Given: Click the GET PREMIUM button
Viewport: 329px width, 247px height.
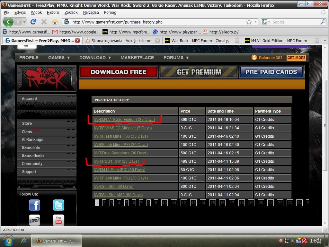Looking at the screenshot, I should (x=199, y=72).
